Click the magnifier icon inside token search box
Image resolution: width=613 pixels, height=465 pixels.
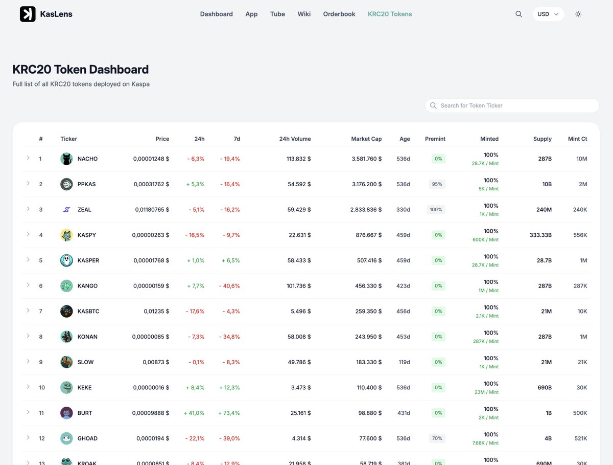click(x=433, y=105)
